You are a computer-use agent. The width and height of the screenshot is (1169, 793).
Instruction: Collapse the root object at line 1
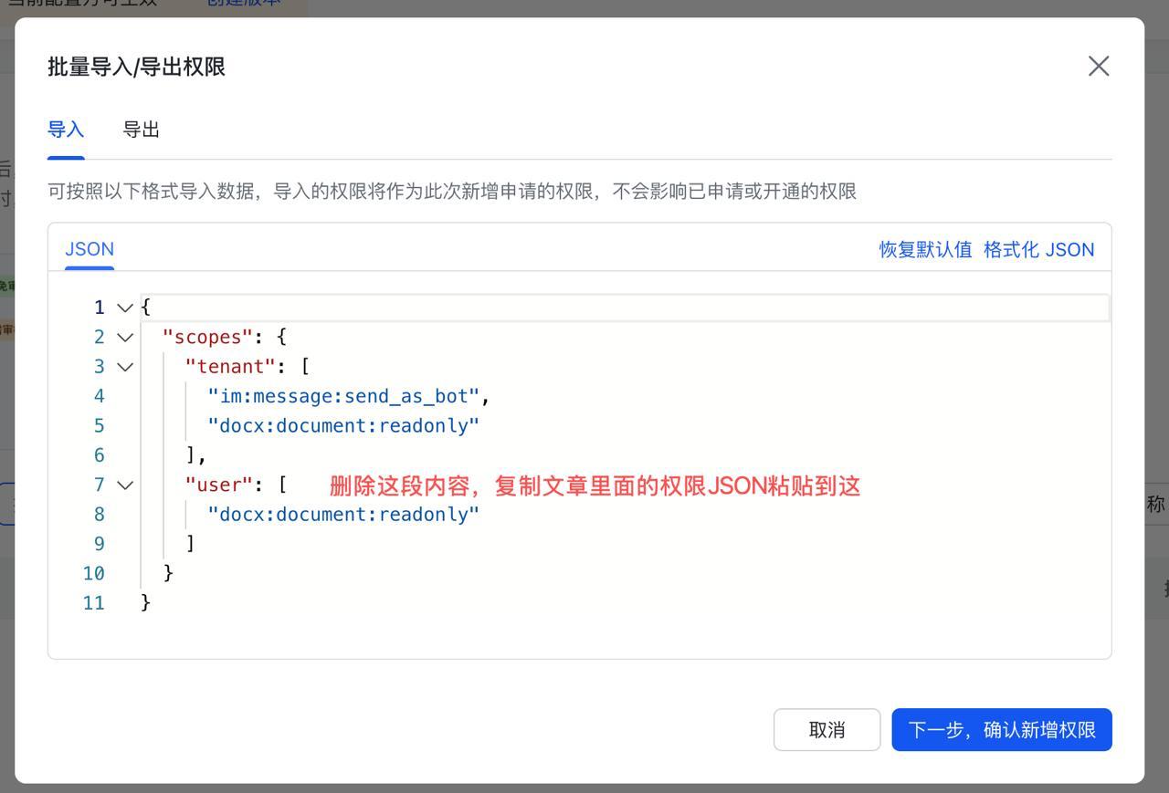click(125, 308)
